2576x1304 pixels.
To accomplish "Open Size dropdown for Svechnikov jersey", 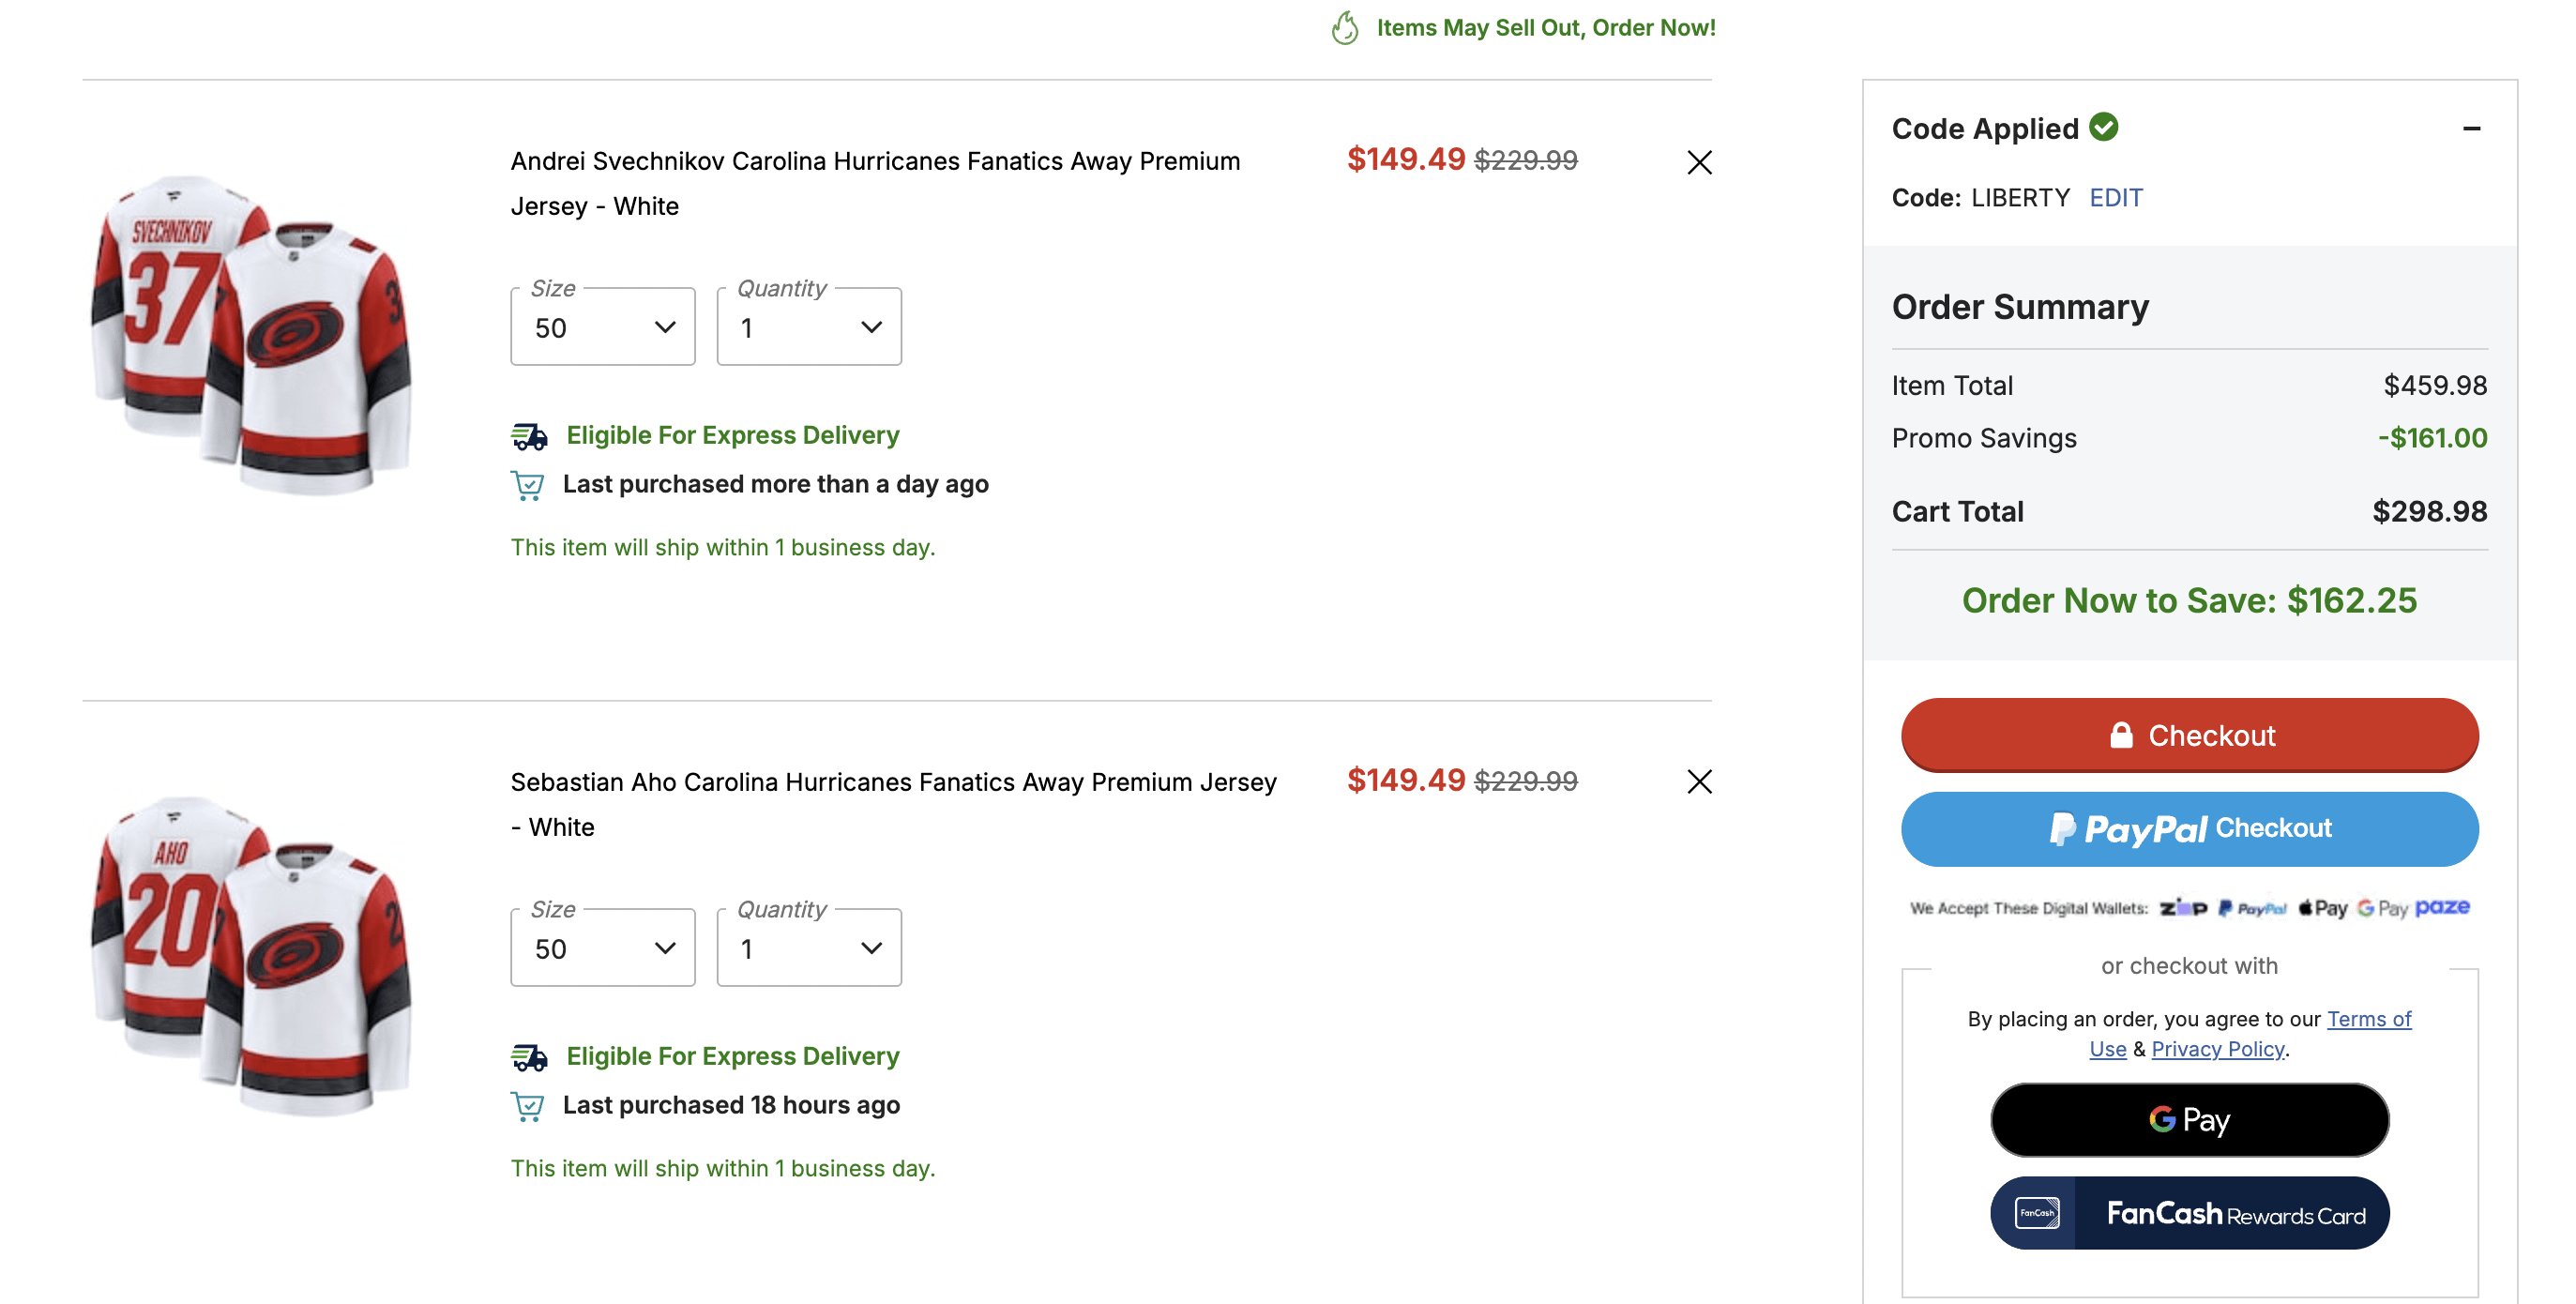I will (x=602, y=327).
